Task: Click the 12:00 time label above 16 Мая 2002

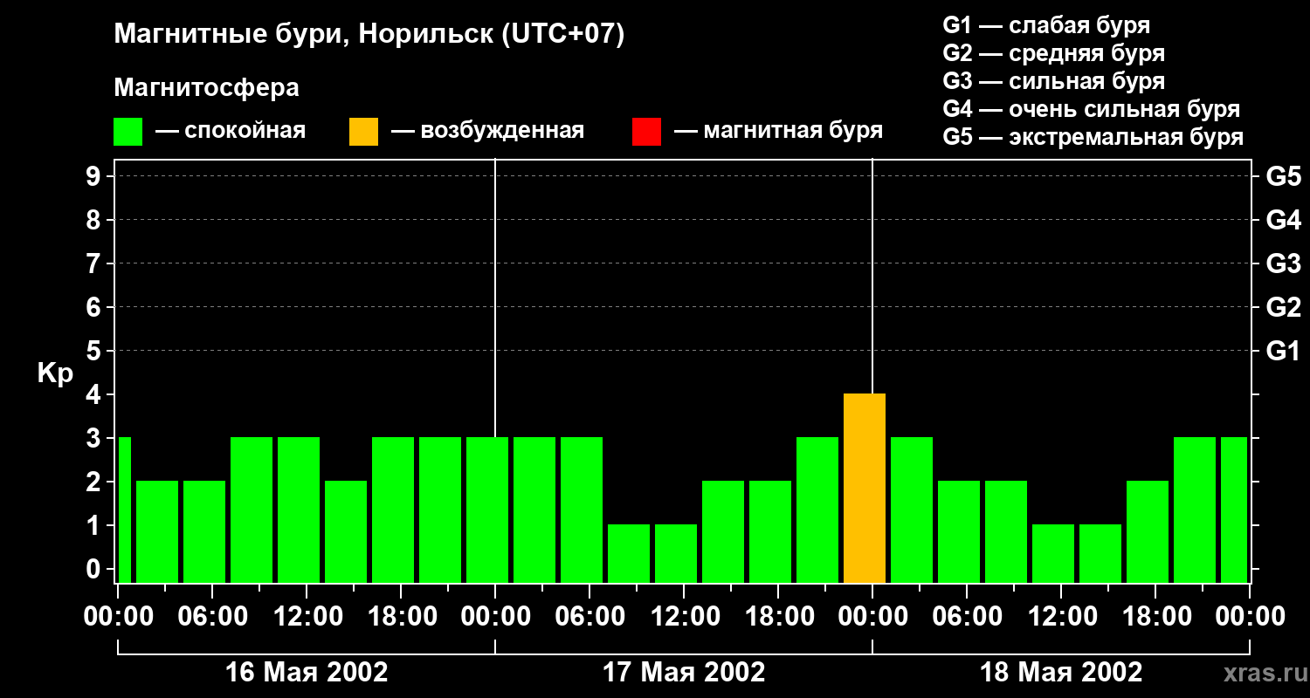Action: pyautogui.click(x=307, y=617)
